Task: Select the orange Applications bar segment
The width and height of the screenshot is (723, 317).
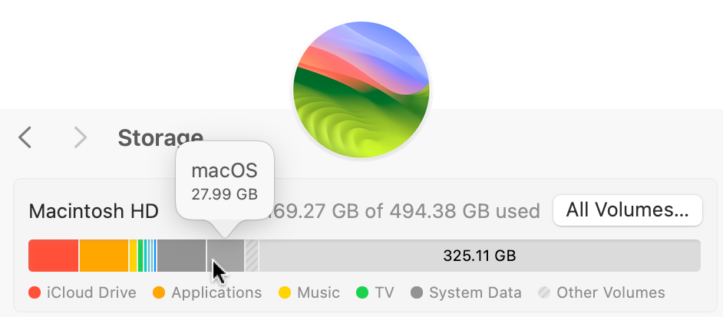Action: 104,256
